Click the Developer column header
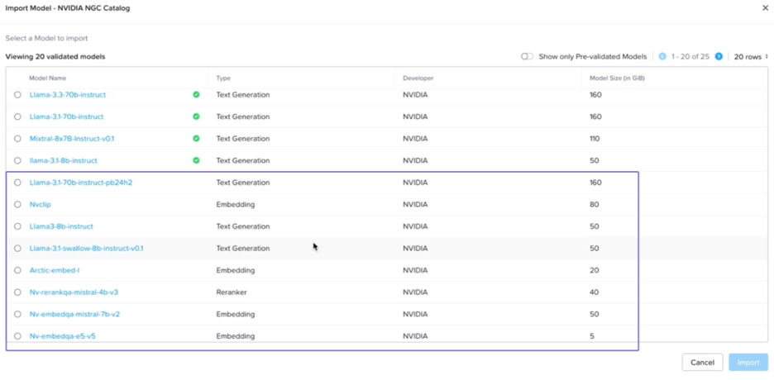 [418, 78]
